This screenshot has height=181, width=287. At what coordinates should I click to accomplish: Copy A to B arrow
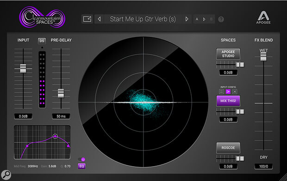click(204, 19)
